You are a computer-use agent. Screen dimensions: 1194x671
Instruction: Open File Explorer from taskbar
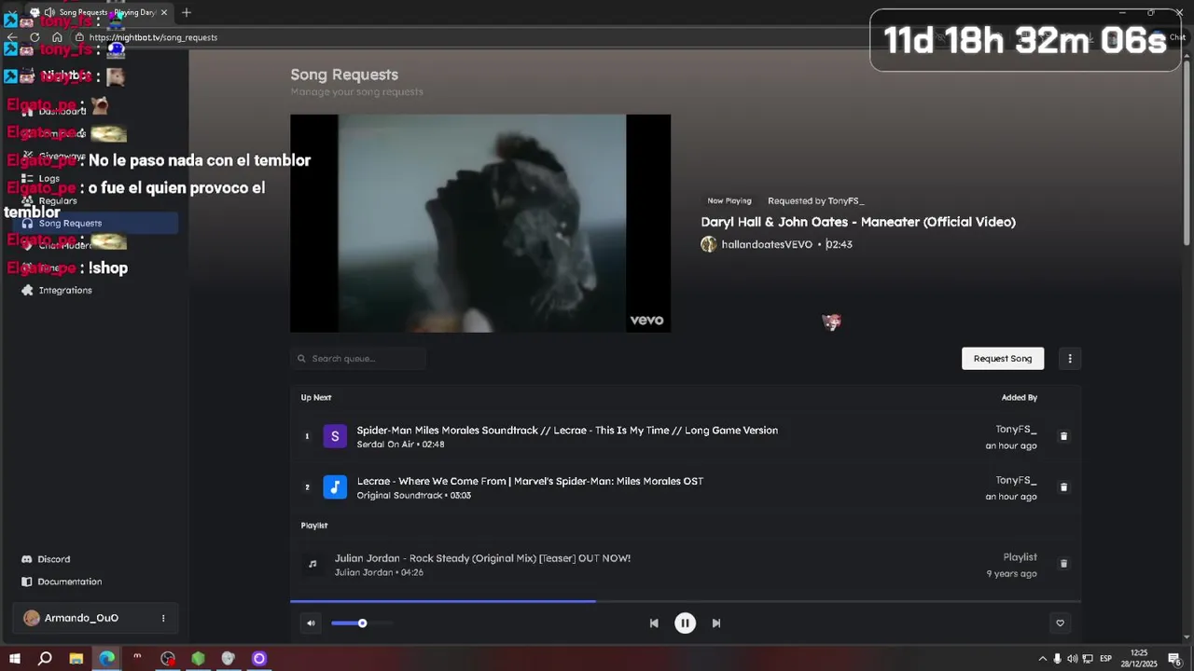[76, 658]
